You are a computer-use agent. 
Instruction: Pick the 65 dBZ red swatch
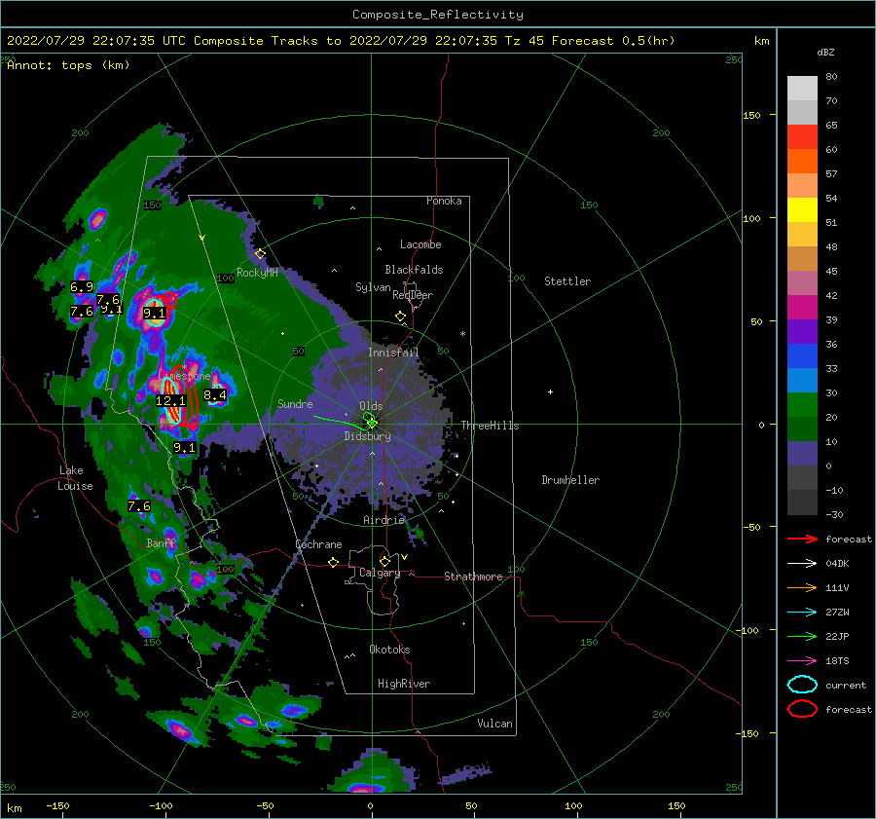pos(802,137)
